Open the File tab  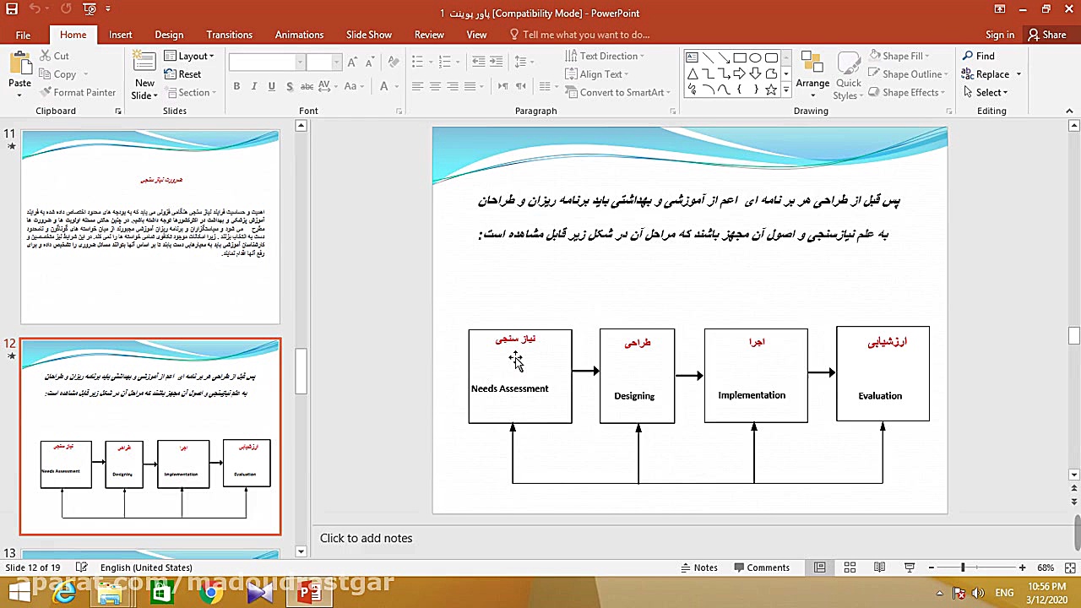[23, 35]
